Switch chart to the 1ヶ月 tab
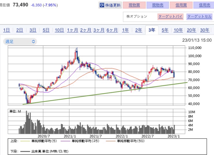 (x=72, y=30)
